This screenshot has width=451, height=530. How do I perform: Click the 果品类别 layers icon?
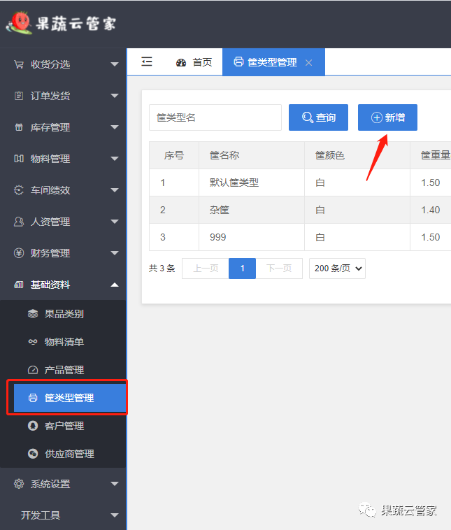point(33,314)
